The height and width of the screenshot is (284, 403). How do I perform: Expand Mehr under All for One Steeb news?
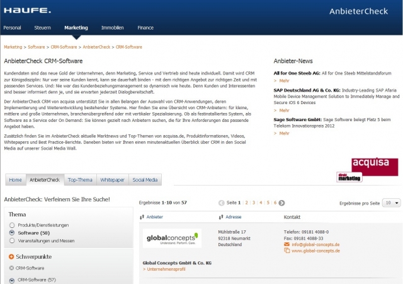284,81
